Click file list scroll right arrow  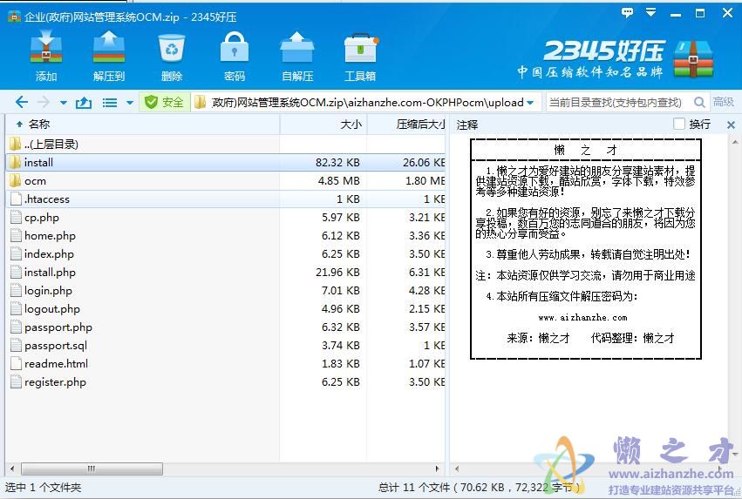[437, 469]
